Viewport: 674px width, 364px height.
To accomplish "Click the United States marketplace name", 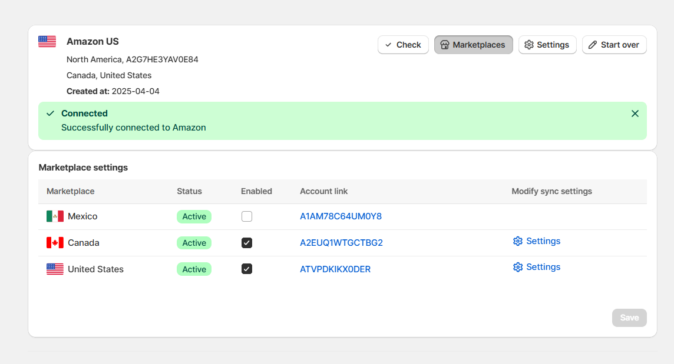I will [x=95, y=269].
